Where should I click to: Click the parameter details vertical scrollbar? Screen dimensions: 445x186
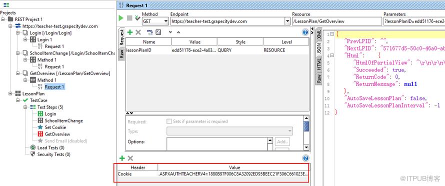pyautogui.click(x=306, y=132)
